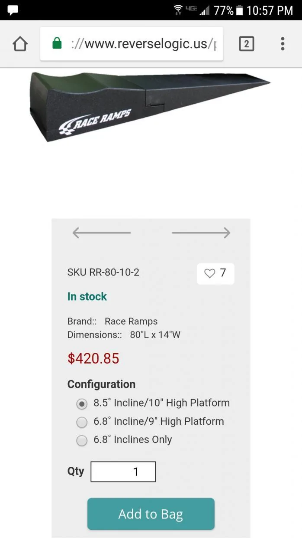302x538 pixels.
Task: Open the tab switcher showing 2 tabs
Action: 246,44
